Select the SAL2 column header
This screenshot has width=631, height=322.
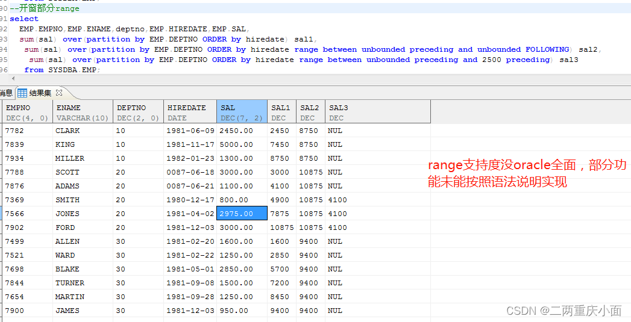pyautogui.click(x=310, y=112)
